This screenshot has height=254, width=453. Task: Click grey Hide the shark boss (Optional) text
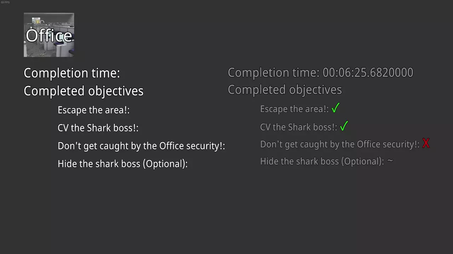pos(322,162)
